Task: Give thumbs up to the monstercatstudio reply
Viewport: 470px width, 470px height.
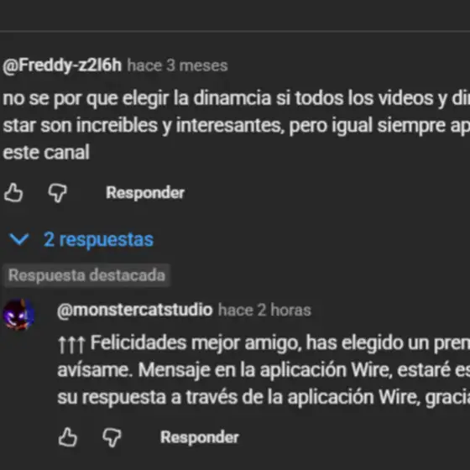Action: tap(68, 437)
